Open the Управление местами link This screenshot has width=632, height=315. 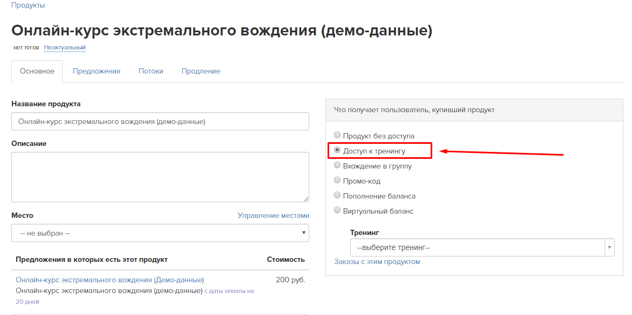[273, 216]
